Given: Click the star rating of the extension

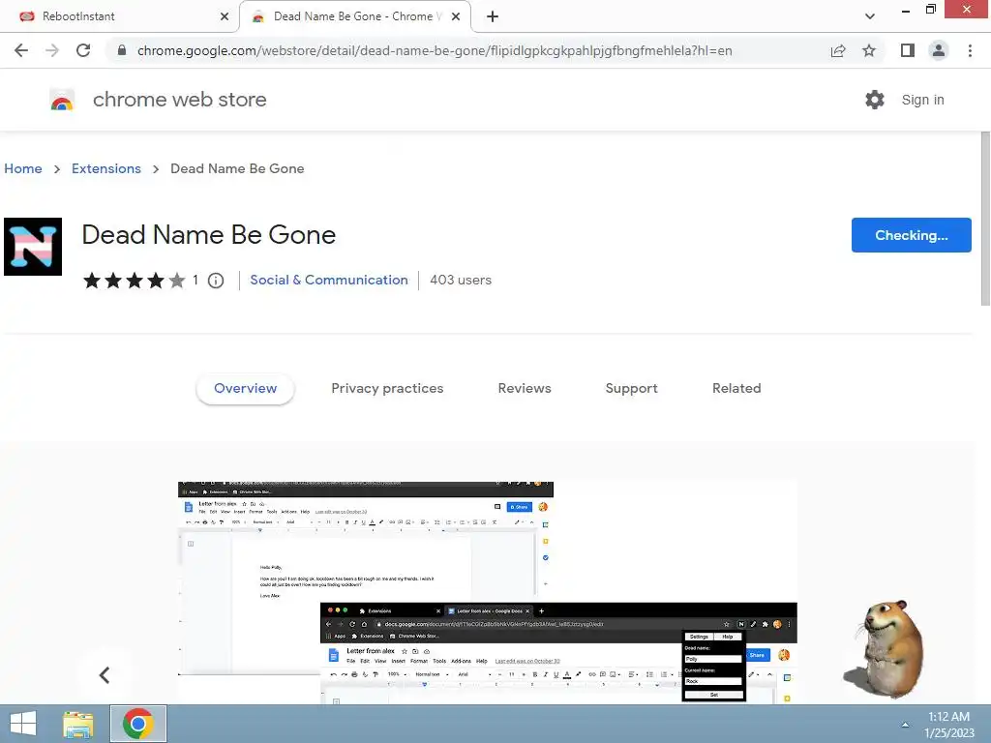Looking at the screenshot, I should (x=134, y=280).
